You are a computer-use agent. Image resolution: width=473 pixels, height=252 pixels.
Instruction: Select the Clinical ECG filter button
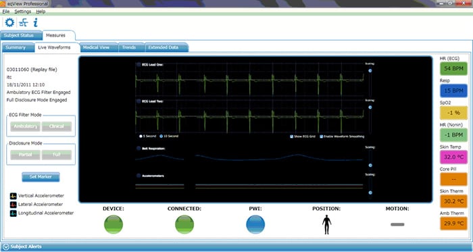pyautogui.click(x=57, y=126)
